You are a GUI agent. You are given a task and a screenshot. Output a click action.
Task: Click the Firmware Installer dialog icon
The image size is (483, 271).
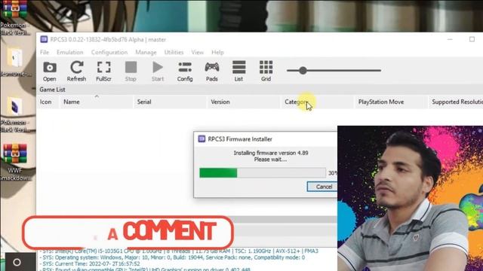tap(202, 139)
